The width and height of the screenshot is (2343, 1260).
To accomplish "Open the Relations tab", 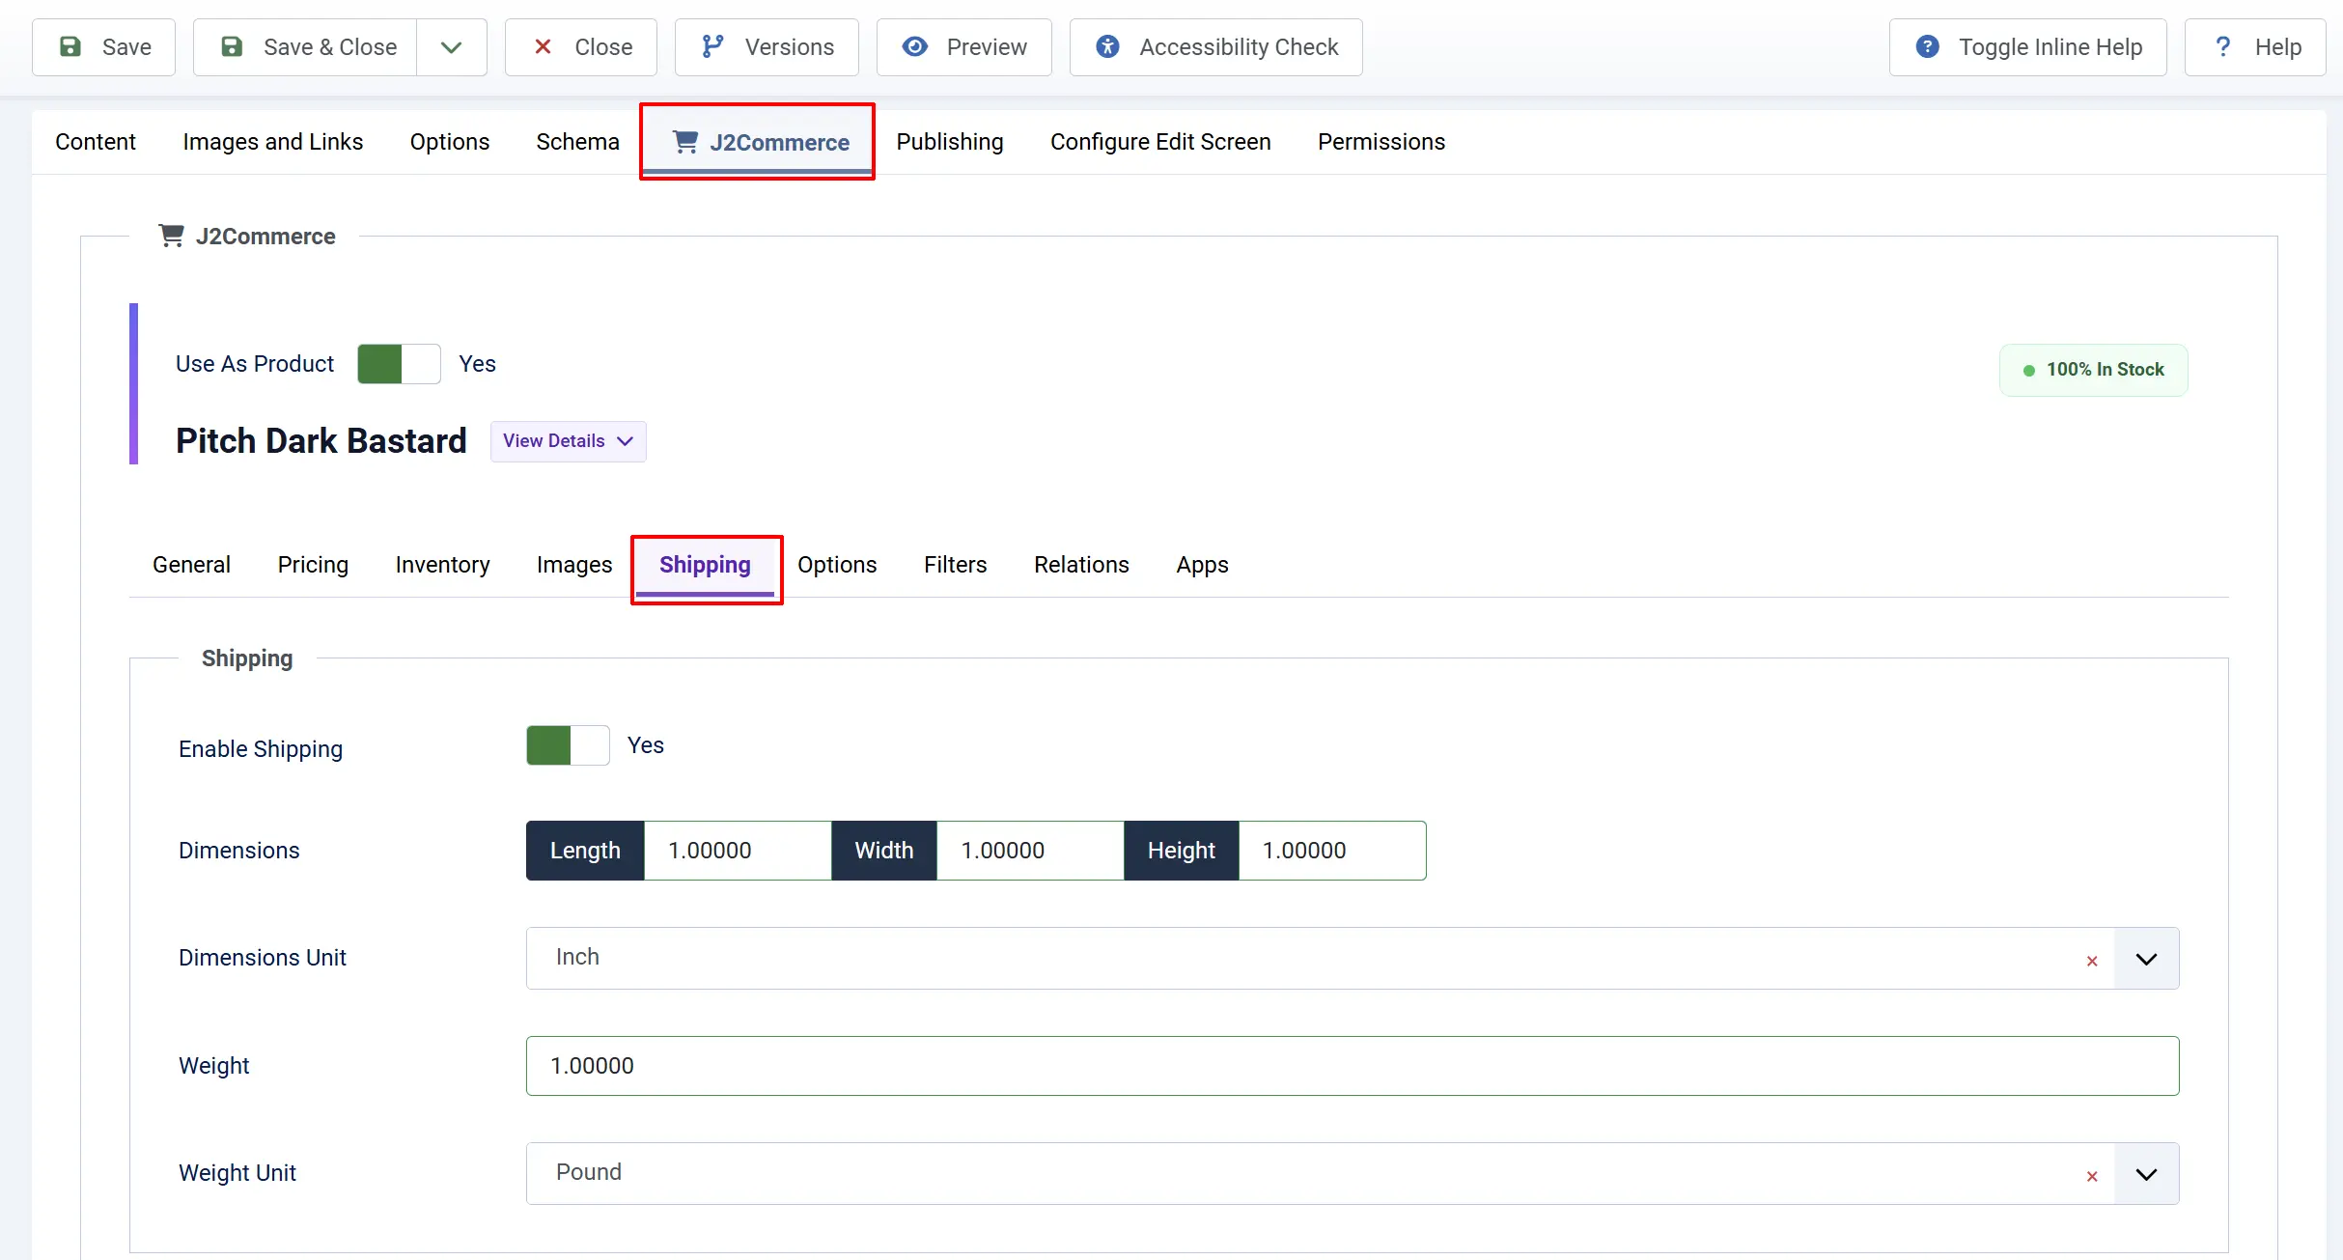I will click(x=1081, y=565).
